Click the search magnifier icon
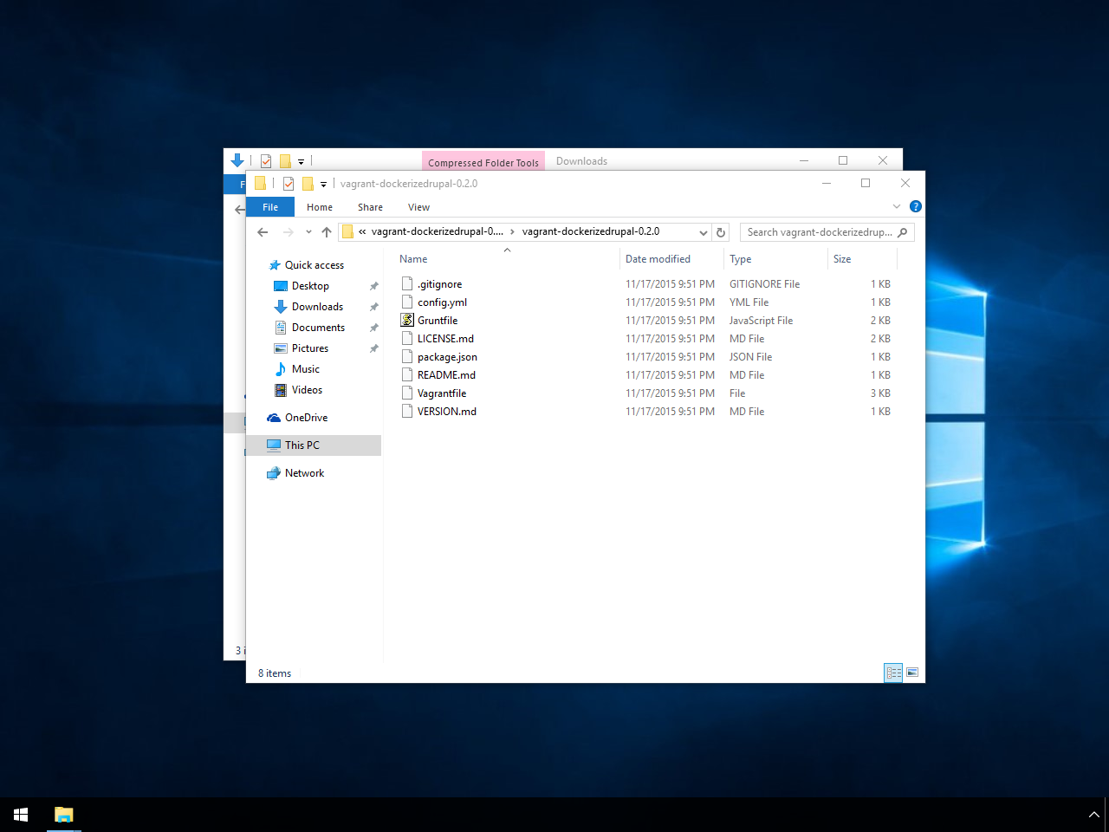The width and height of the screenshot is (1109, 832). click(x=903, y=232)
